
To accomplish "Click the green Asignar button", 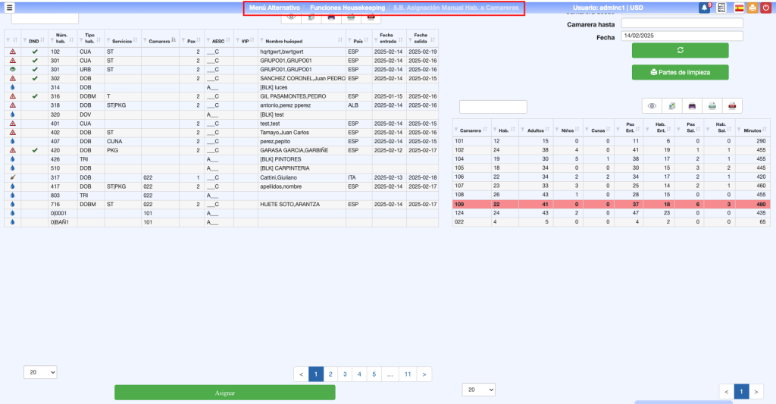I will coord(224,393).
